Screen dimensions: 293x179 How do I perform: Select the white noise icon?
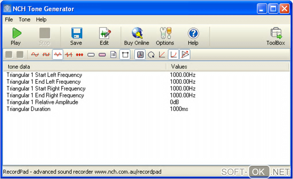point(91,55)
